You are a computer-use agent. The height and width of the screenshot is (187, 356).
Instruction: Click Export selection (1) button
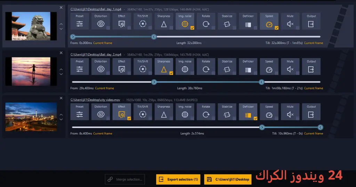point(178,179)
